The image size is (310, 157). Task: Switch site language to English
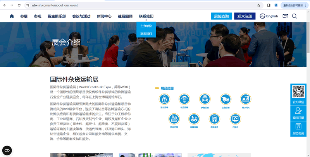(x=269, y=16)
